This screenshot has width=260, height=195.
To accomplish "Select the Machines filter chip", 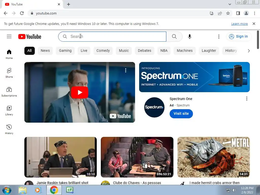I will (185, 51).
